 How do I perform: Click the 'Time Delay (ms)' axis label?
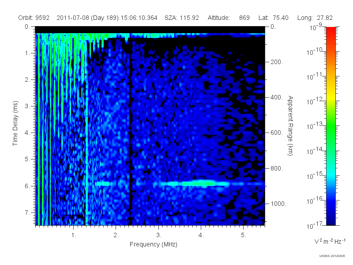15,123
